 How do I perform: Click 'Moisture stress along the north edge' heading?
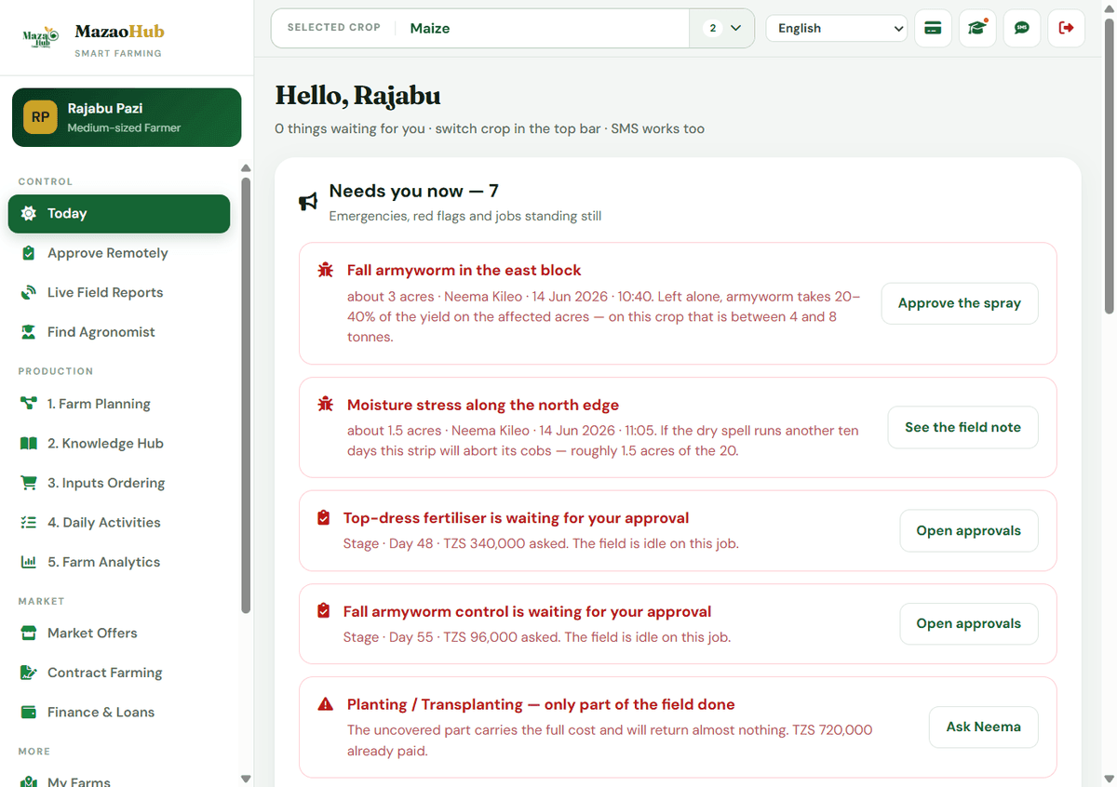[483, 405]
